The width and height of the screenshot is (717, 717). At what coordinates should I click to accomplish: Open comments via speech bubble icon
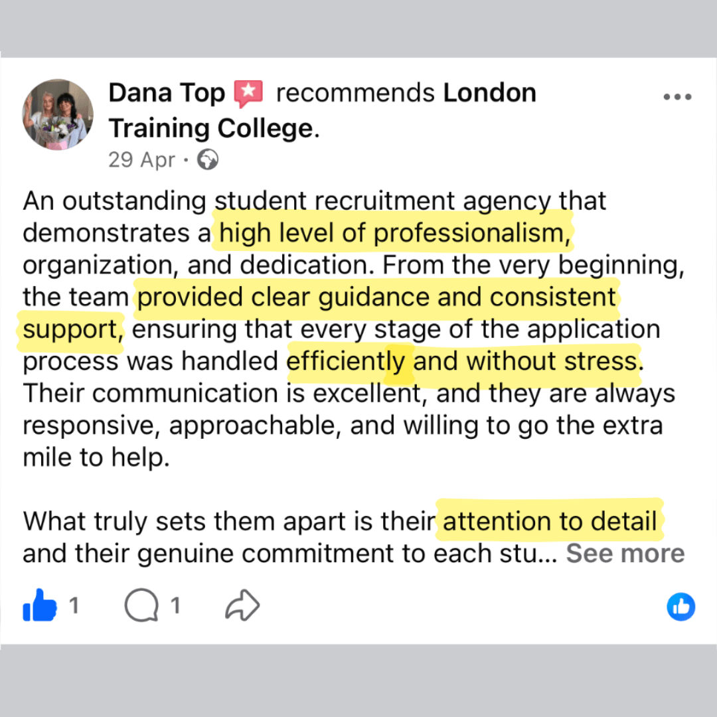click(x=141, y=605)
